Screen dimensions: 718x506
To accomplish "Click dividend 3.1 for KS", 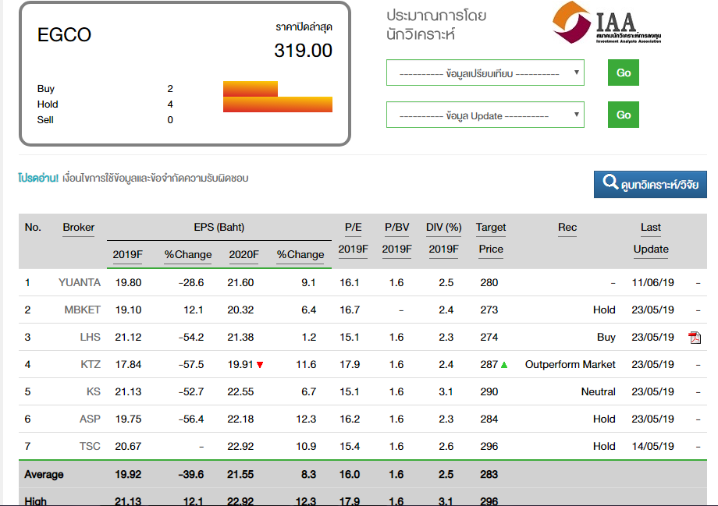I will point(446,391).
